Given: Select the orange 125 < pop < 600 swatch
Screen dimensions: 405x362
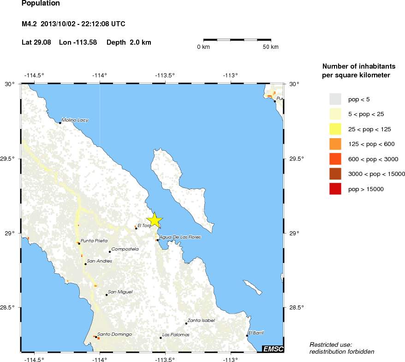Looking at the screenshot, I should tap(335, 144).
